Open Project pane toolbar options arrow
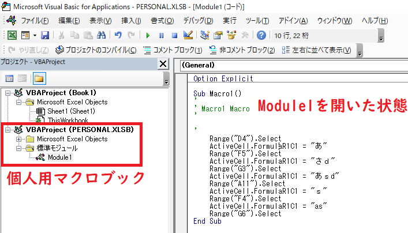This screenshot has height=233, width=408. click(166, 78)
